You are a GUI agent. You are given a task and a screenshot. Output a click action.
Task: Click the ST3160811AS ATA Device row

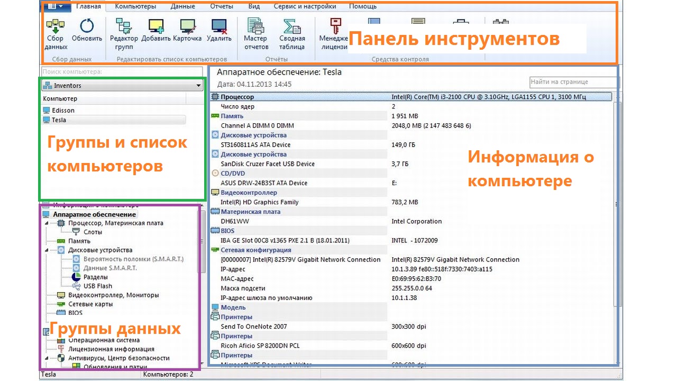click(x=411, y=144)
